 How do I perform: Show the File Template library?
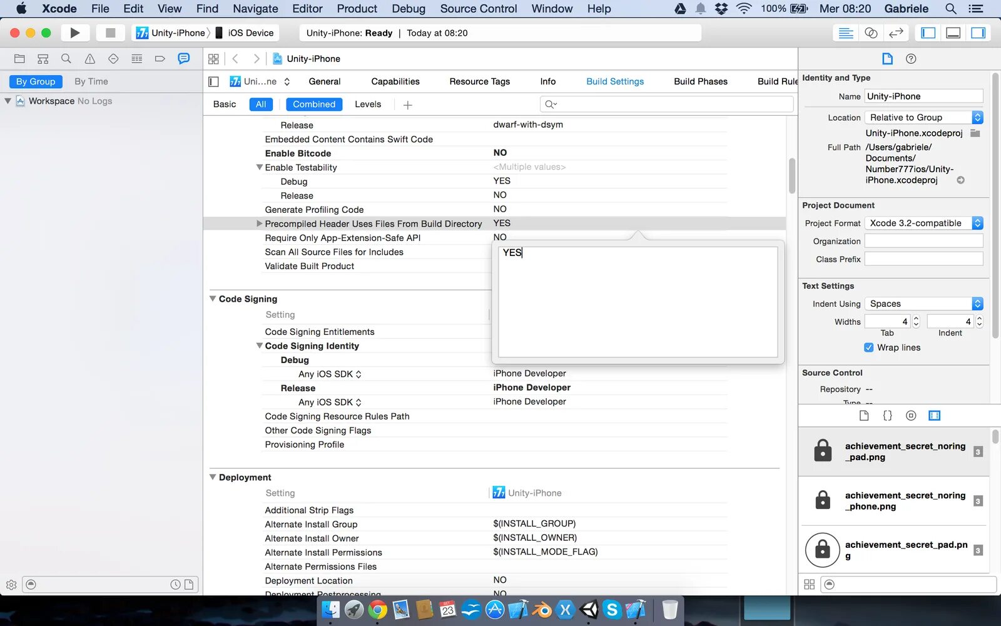[864, 416]
